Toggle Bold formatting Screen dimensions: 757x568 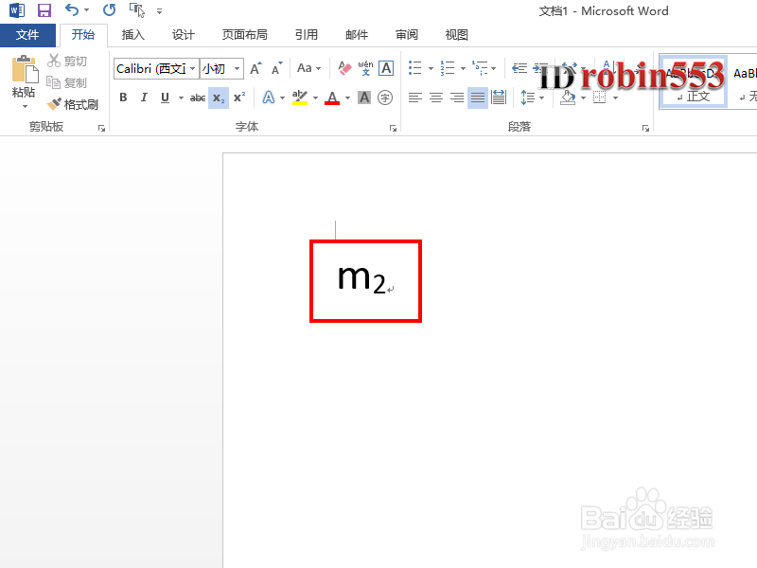tap(123, 98)
